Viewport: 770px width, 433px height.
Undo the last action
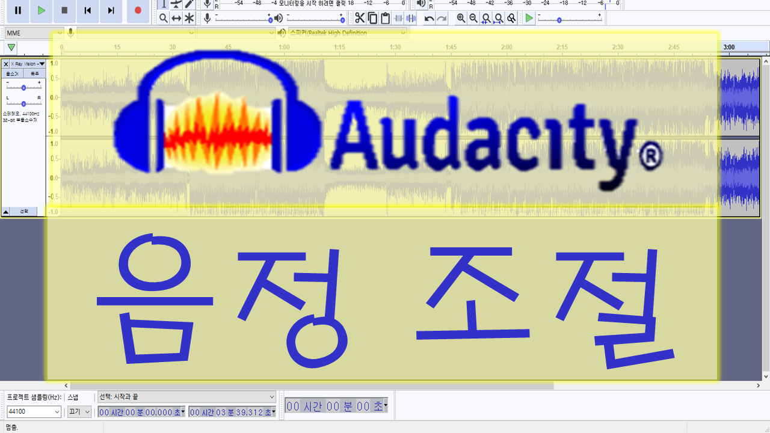tap(429, 18)
